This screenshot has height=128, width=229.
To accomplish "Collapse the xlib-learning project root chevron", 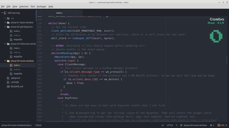I will [2, 13].
